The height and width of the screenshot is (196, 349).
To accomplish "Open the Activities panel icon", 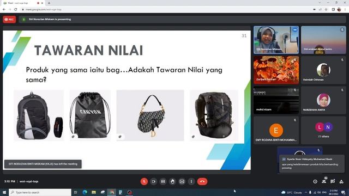I will pos(341,181).
